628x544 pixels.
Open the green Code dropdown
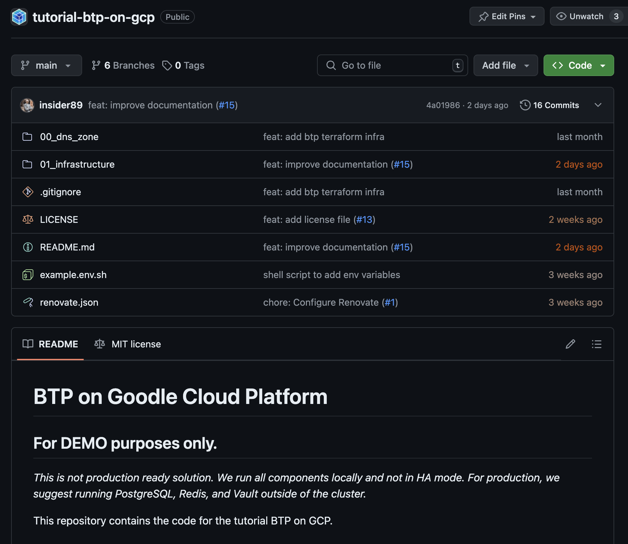point(578,65)
